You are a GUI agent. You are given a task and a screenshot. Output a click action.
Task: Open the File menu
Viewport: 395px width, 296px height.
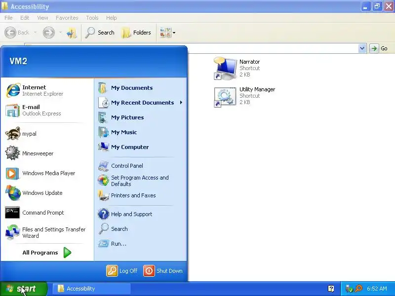pyautogui.click(x=8, y=18)
